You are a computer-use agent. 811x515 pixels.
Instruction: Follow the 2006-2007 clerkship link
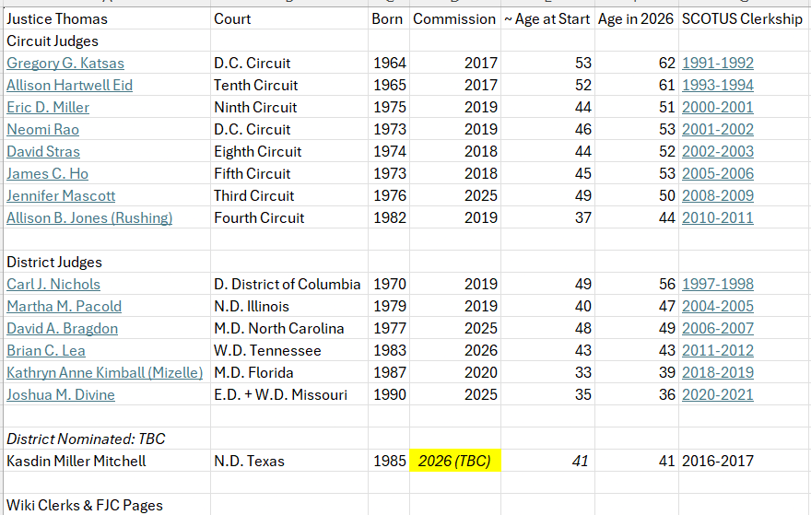[x=718, y=329]
